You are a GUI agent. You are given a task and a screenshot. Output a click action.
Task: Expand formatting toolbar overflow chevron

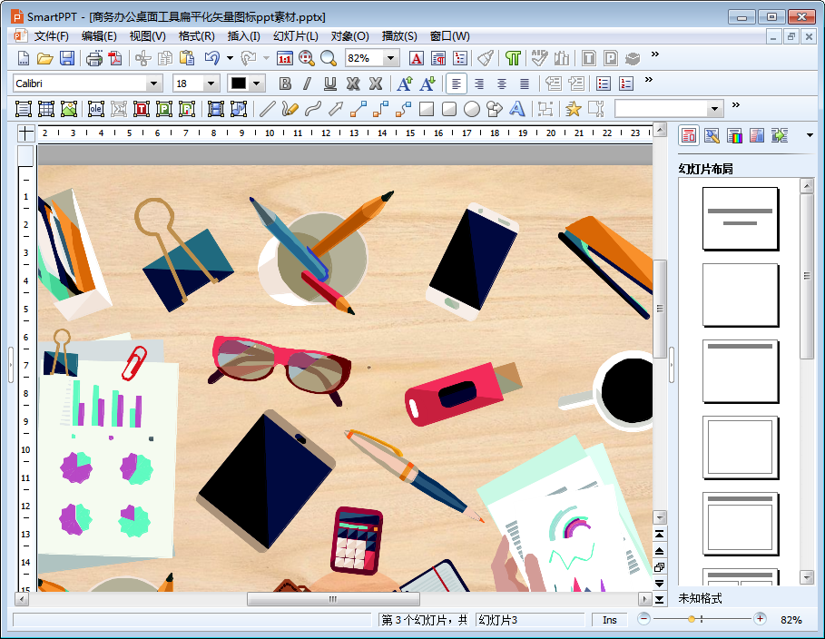tap(649, 80)
